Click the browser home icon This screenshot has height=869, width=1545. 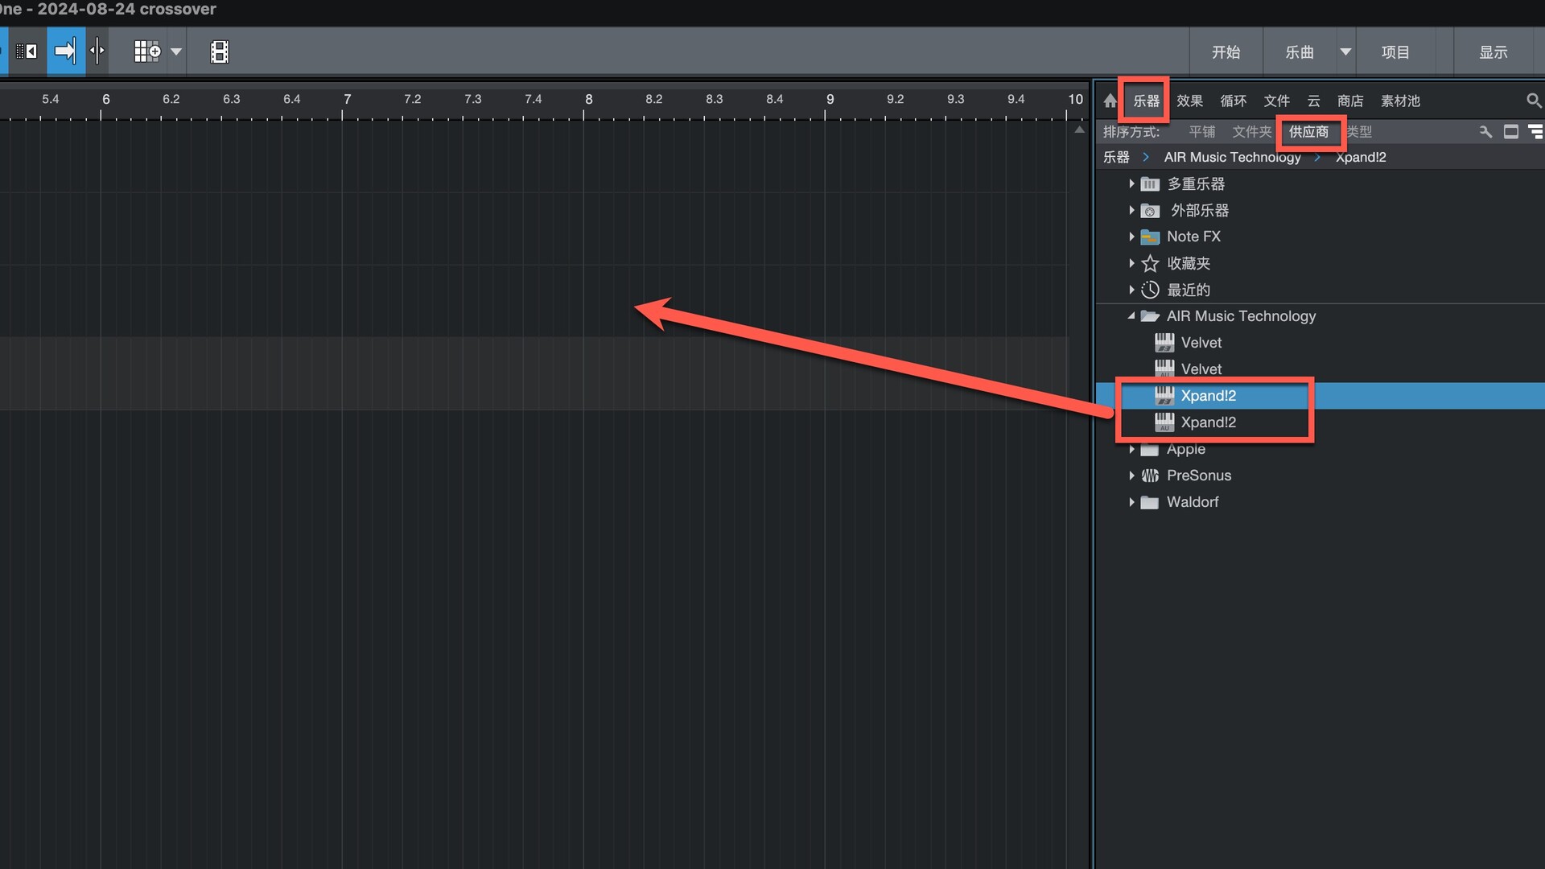click(1110, 101)
